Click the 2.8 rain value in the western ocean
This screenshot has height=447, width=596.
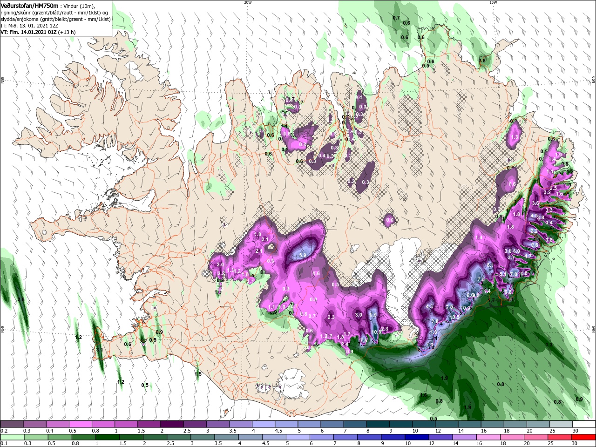point(20,299)
